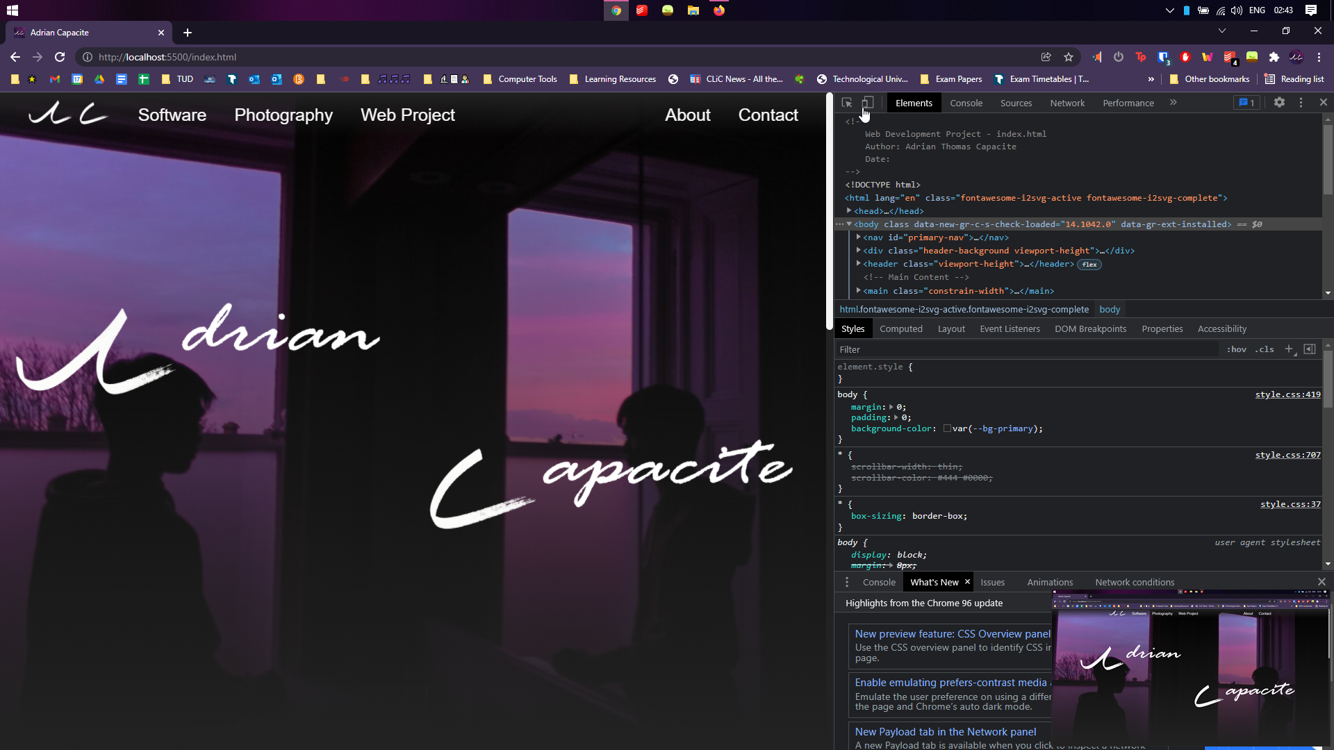Expand the head element disclosure triangle
The width and height of the screenshot is (1334, 750).
(x=849, y=210)
